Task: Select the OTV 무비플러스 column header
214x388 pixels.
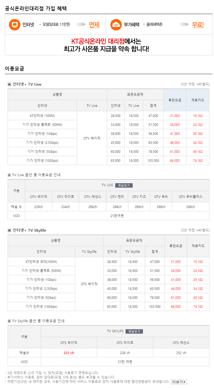Action: click(x=190, y=197)
